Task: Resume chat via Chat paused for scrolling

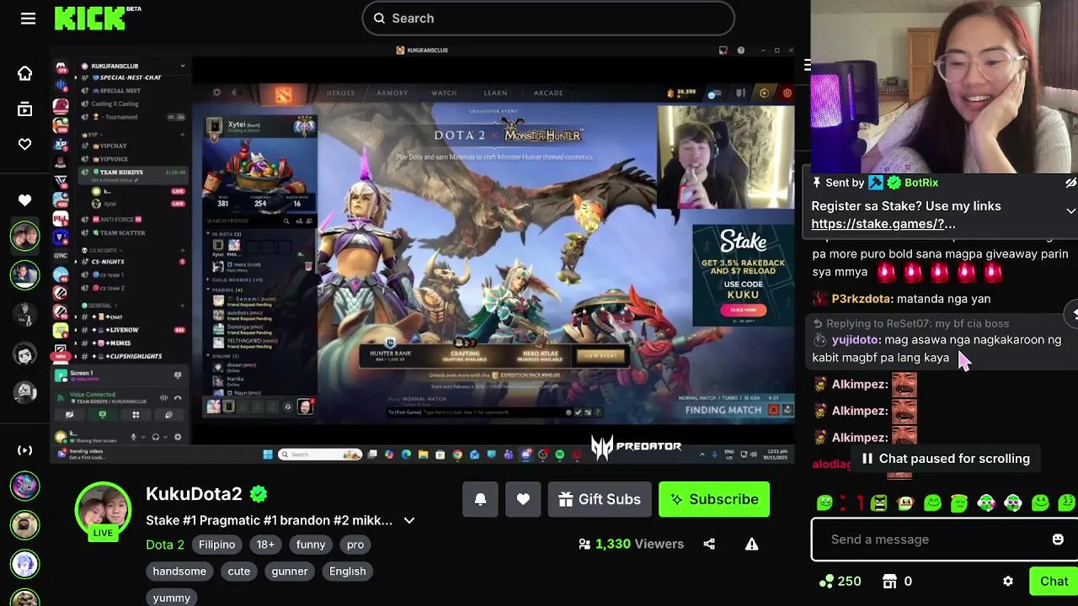Action: click(944, 459)
